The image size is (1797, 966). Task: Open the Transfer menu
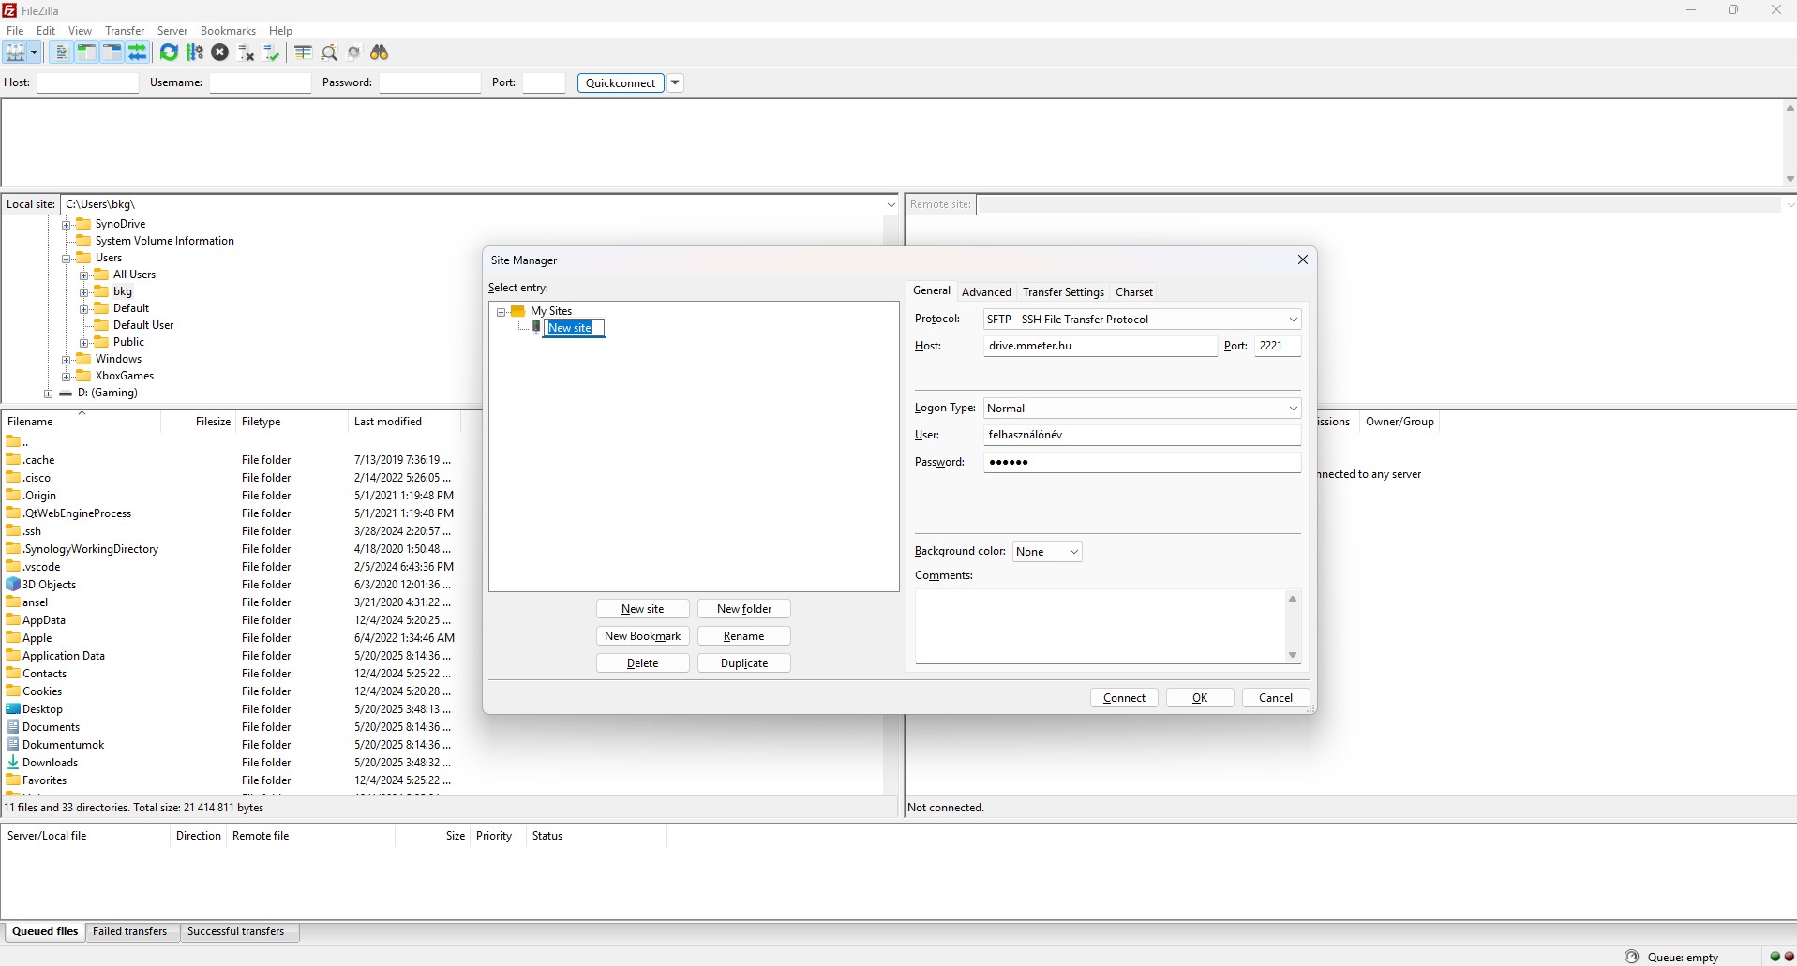tap(125, 31)
